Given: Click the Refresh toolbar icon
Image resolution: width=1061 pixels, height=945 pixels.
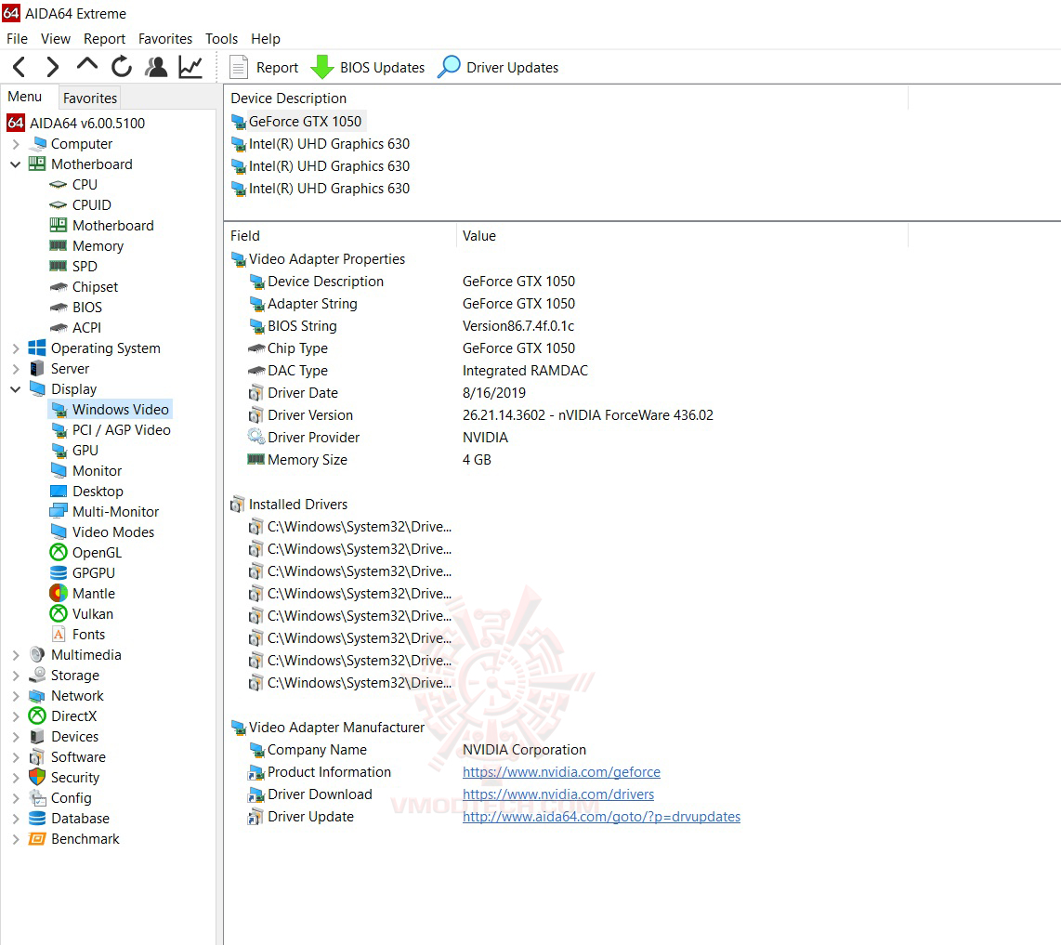Looking at the screenshot, I should 122,66.
